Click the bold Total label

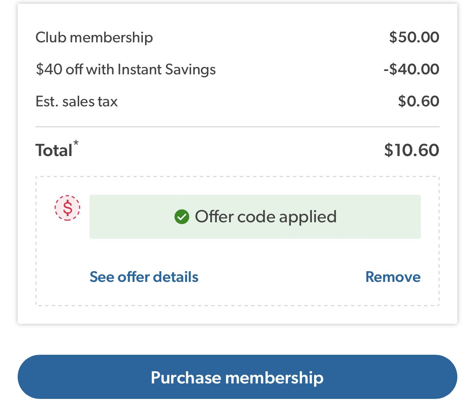[54, 151]
